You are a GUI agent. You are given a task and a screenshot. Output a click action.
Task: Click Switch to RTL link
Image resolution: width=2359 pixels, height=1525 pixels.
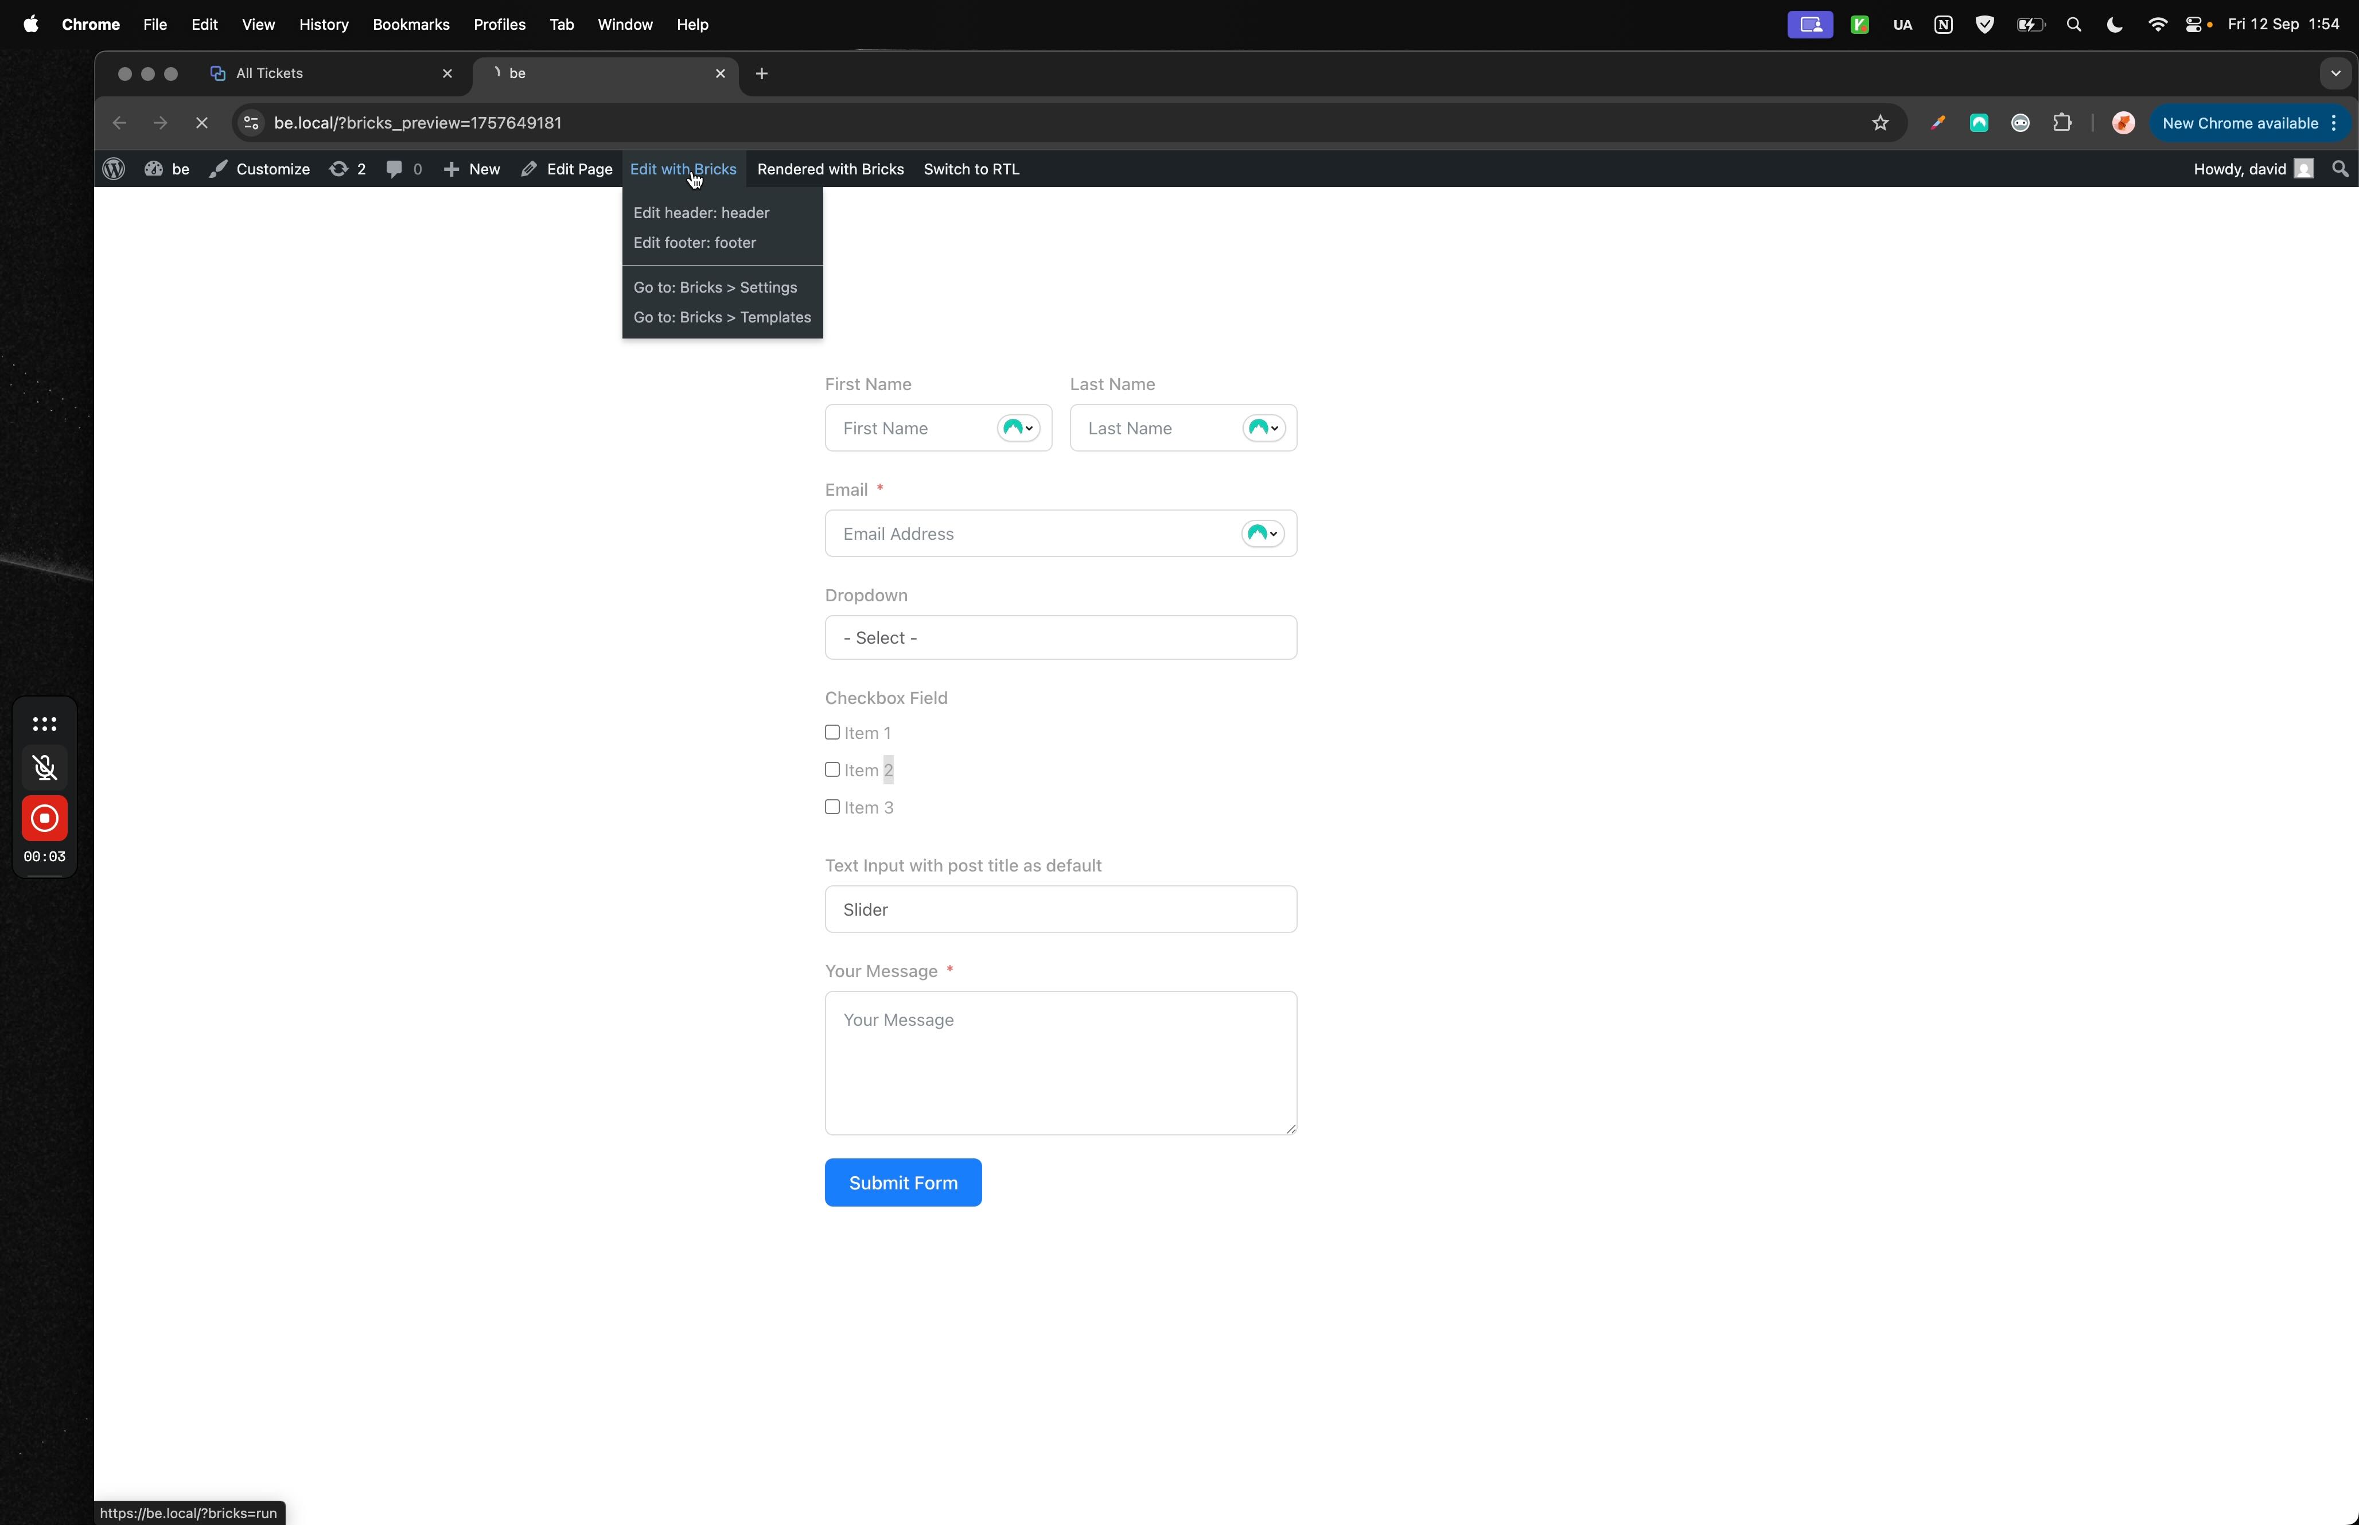[x=971, y=169]
